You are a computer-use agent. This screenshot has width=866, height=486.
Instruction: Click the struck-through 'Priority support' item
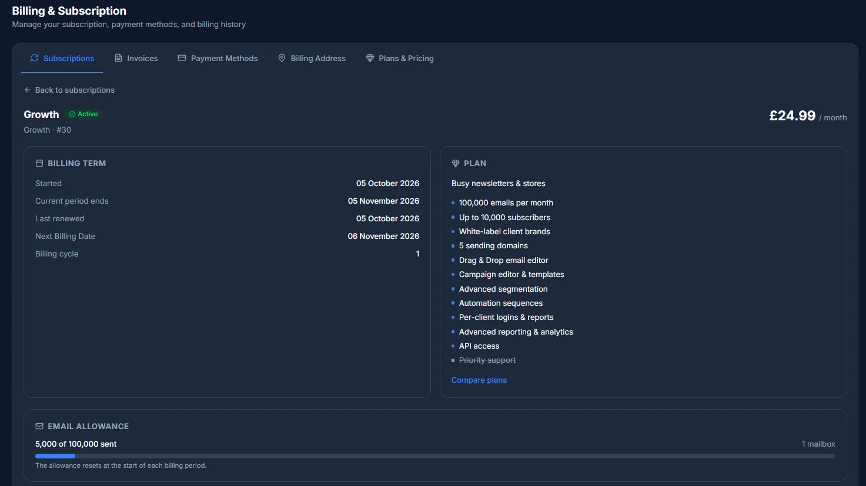[487, 360]
